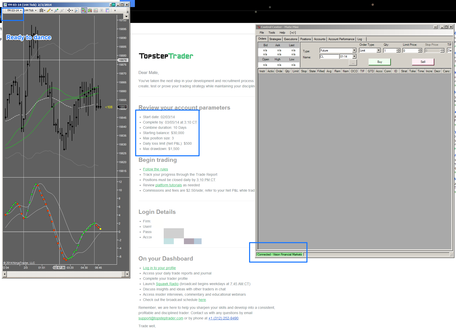Open the platform tutorials link
Viewport: 456px width, 329px height.
[169, 185]
